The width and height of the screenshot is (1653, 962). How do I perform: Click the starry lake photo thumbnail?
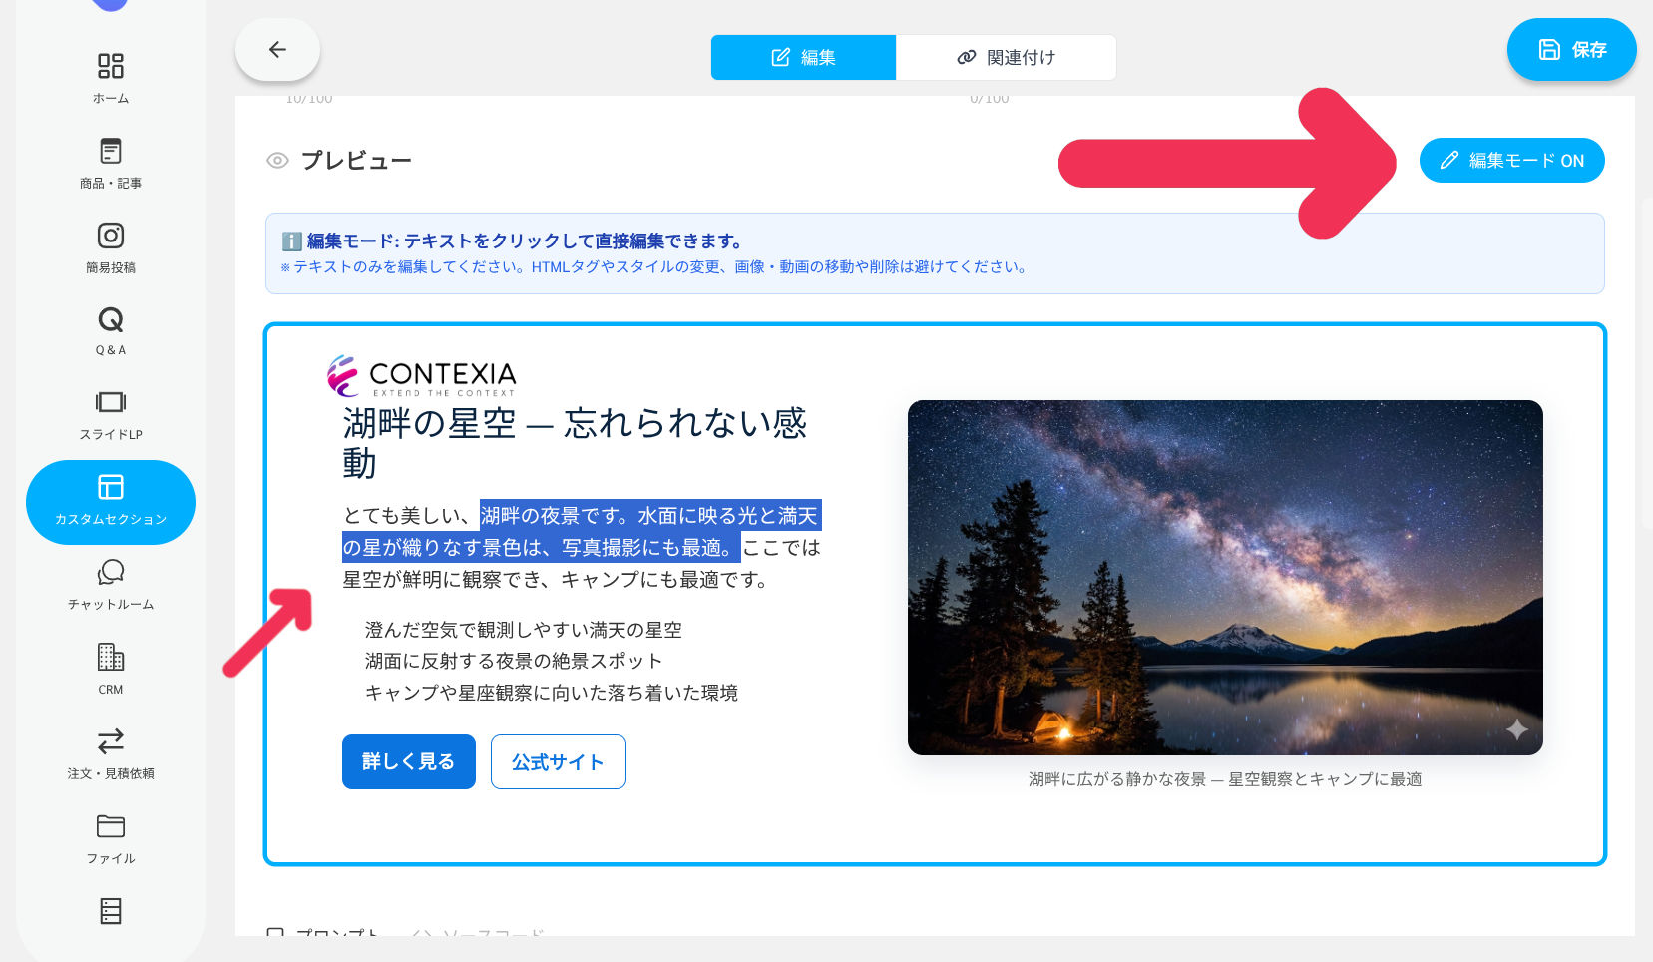point(1225,577)
